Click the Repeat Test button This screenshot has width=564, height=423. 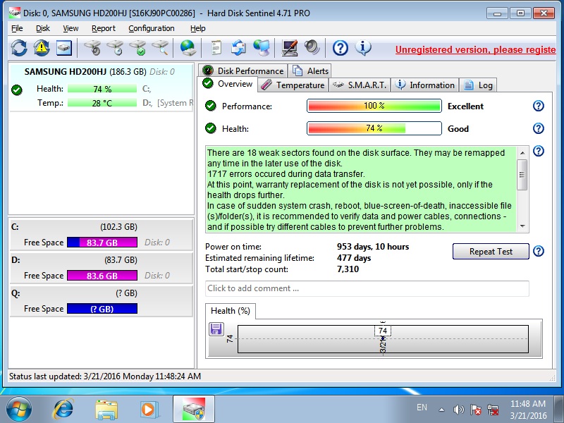(x=491, y=252)
